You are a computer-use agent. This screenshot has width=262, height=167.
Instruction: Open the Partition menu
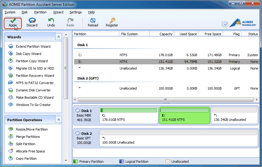click(40, 12)
